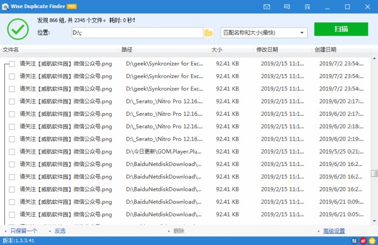Image resolution: width=378 pixels, height=245 pixels.
Task: Open the main menu list icon
Action: [307, 6]
